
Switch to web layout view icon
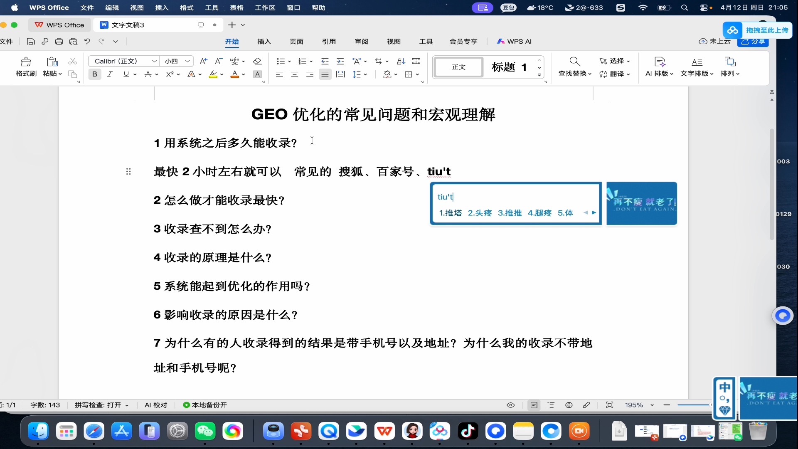pos(569,405)
